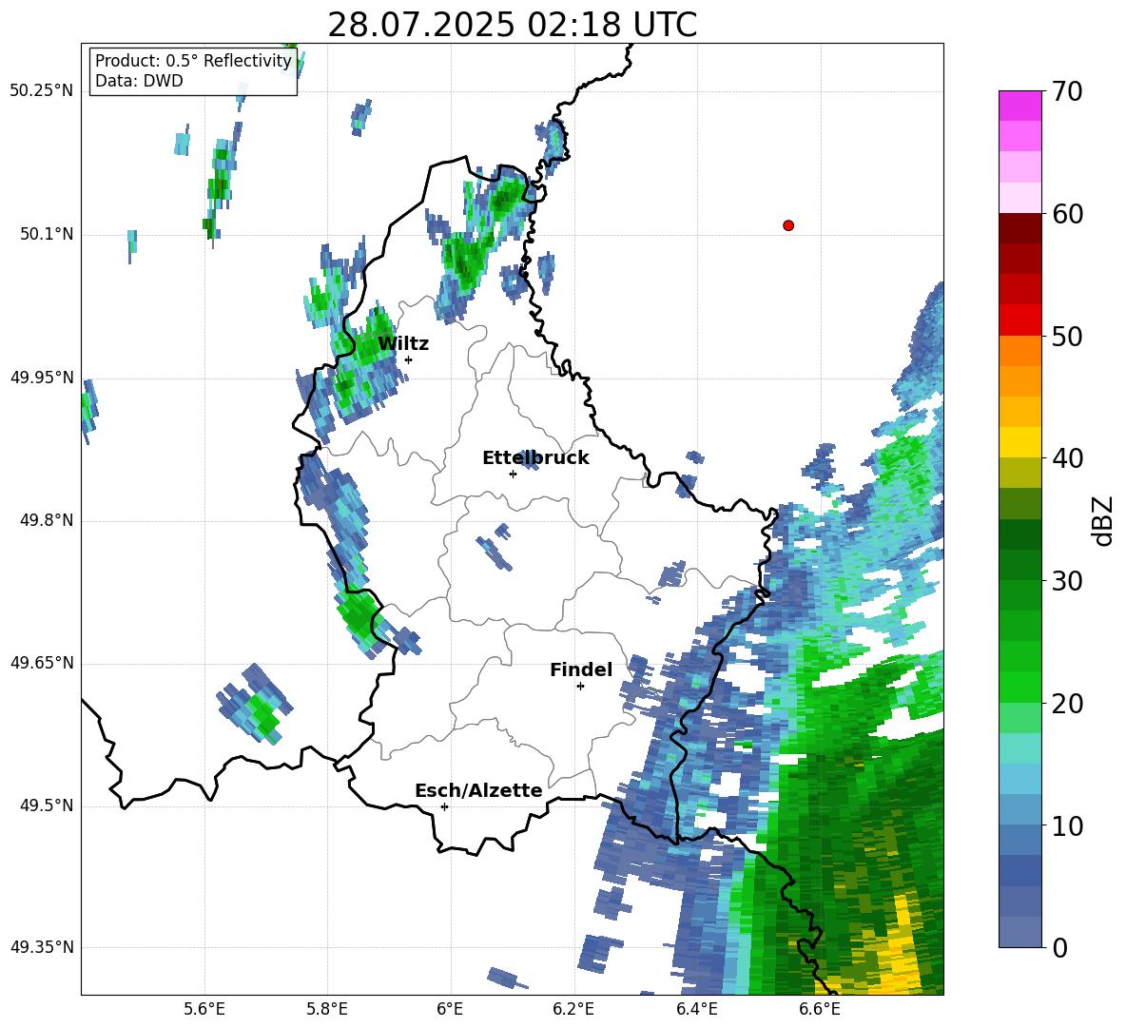Click the 60 tick on the colorbar
Viewport: 1126px width, 1028px height.
1066,214
